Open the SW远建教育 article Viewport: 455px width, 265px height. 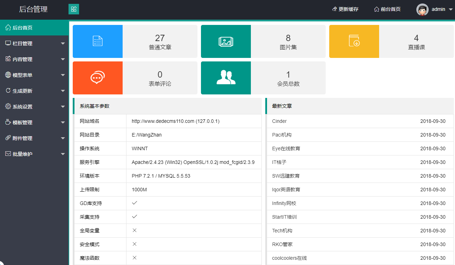coord(286,176)
